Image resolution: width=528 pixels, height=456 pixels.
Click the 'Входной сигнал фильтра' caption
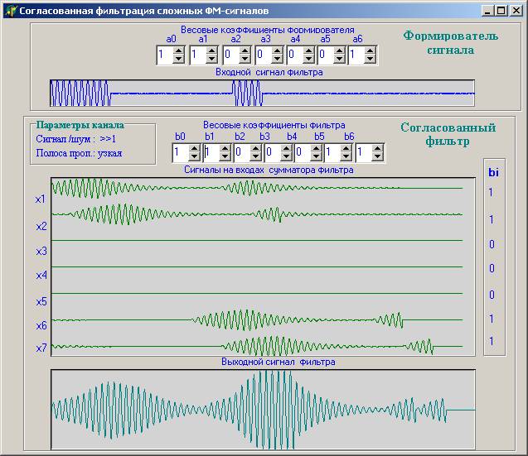pos(269,72)
